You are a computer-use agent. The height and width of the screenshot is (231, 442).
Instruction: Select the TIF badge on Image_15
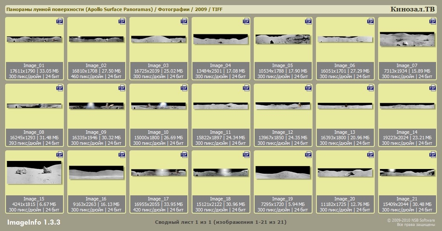pyautogui.click(x=59, y=154)
